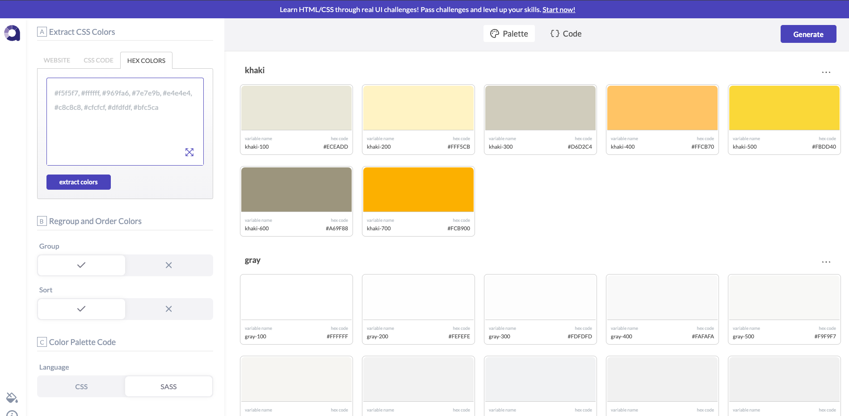Click the expand textarea icon

(189, 152)
